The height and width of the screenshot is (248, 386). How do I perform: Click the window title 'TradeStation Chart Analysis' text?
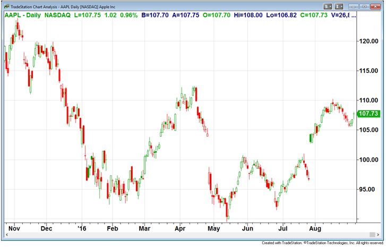point(34,7)
